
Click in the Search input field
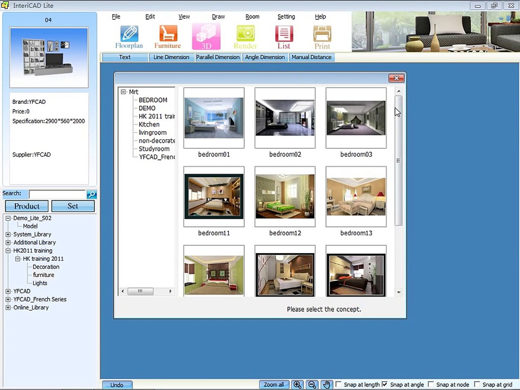pyautogui.click(x=57, y=194)
